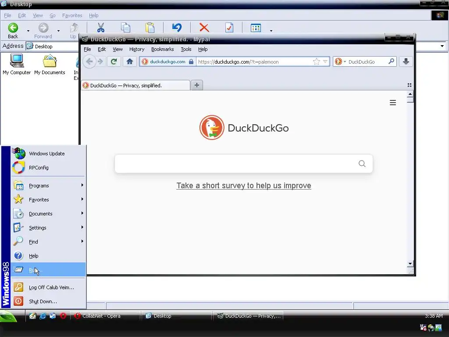This screenshot has height=337, width=449.
Task: Click the taskbar clock showing 3:38 AM
Action: pos(434,316)
